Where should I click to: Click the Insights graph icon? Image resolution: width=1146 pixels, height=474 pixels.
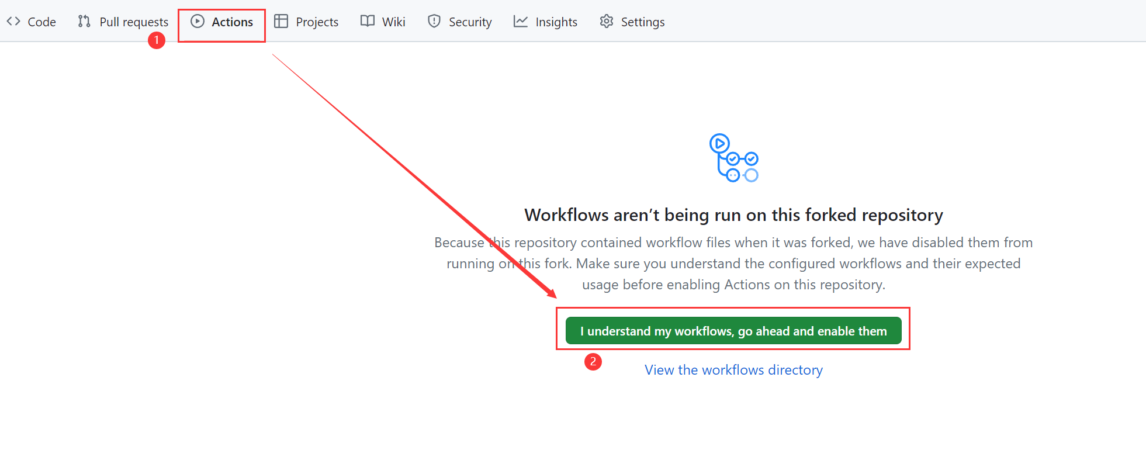[x=521, y=22]
